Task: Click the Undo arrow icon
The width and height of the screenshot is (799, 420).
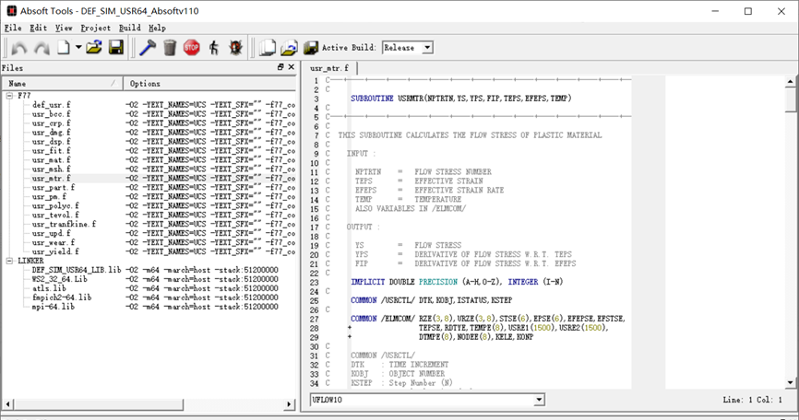Action: pyautogui.click(x=19, y=47)
